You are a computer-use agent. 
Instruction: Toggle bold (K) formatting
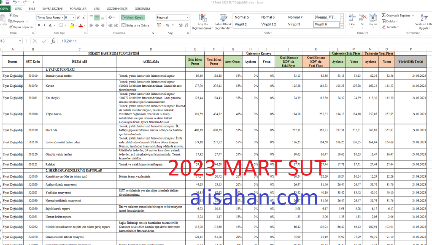pos(39,25)
